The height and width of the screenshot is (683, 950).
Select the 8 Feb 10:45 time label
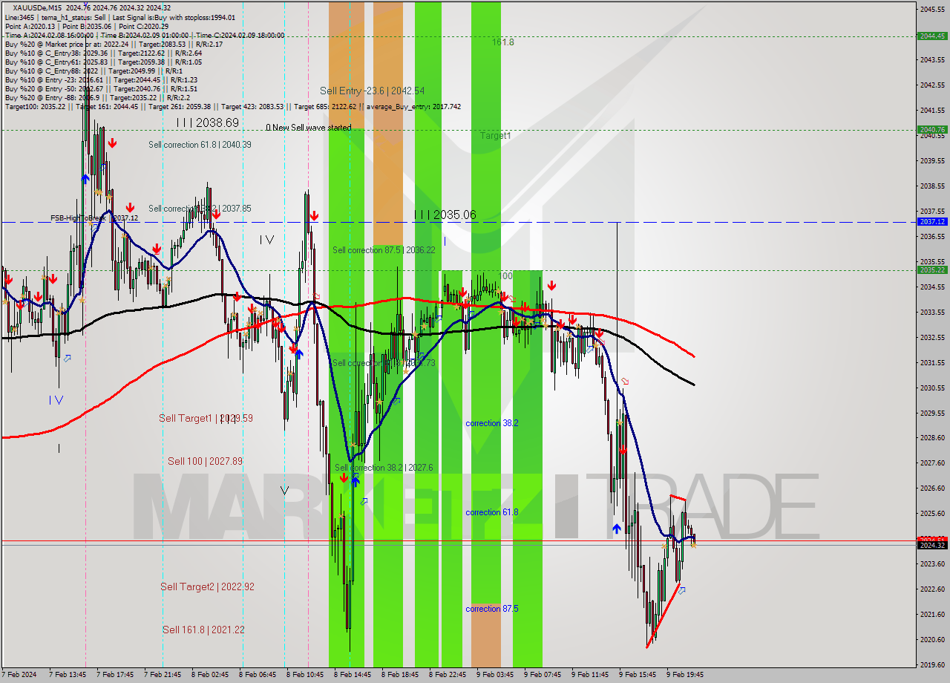click(x=305, y=675)
